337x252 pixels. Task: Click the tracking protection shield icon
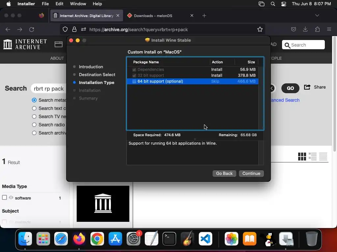click(x=65, y=29)
